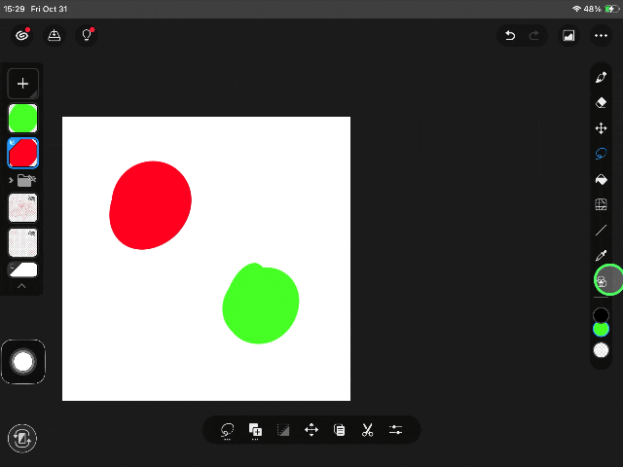
Task: Show the first hidden pink sketch layer
Action: (23, 207)
